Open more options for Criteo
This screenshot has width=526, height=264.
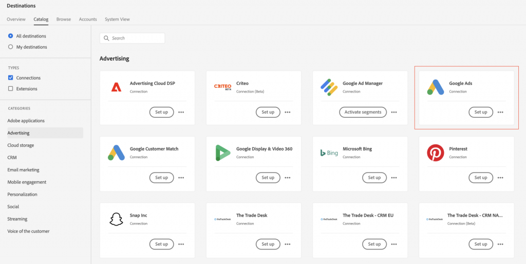pyautogui.click(x=288, y=112)
